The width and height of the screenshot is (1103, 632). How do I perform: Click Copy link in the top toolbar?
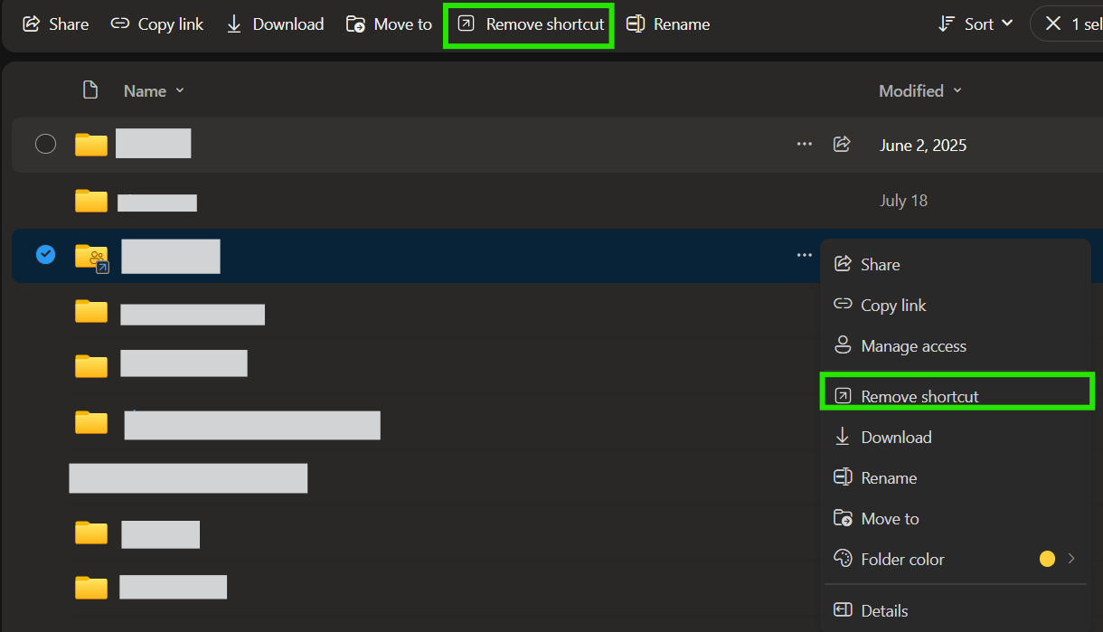[156, 24]
